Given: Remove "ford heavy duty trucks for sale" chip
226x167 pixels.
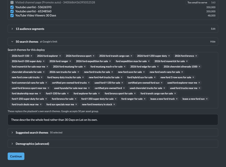Looking at the screenshot, I should point(83,77).
